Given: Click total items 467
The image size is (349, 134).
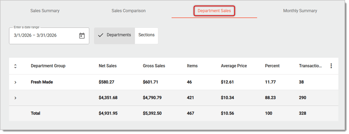Looking at the screenshot, I should (x=191, y=113).
